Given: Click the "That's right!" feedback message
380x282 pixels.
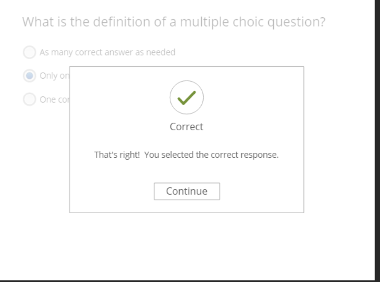Looking at the screenshot, I should click(x=117, y=155).
